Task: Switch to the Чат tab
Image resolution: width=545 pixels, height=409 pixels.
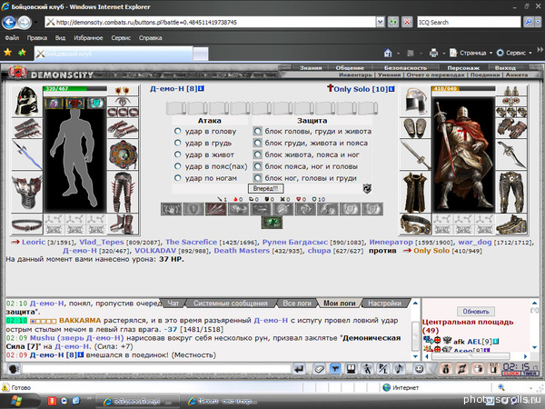Action: coord(173,304)
